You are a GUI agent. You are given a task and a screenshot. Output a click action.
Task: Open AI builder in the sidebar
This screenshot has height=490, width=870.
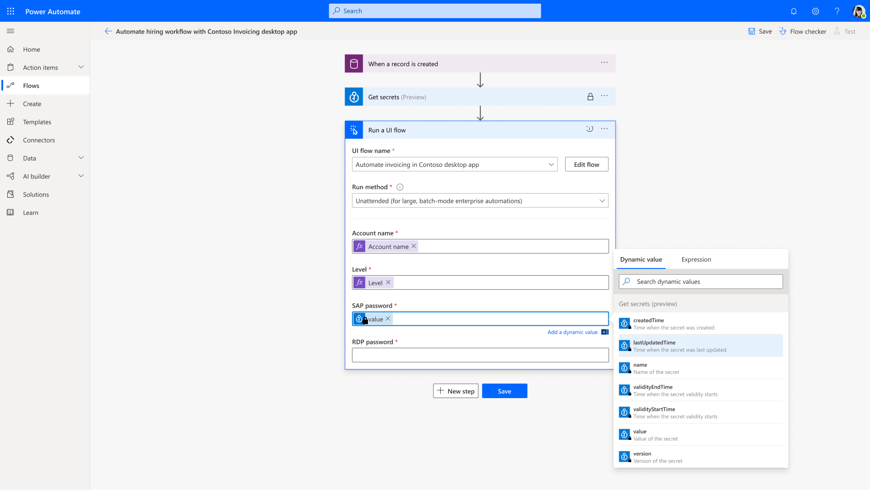37,176
